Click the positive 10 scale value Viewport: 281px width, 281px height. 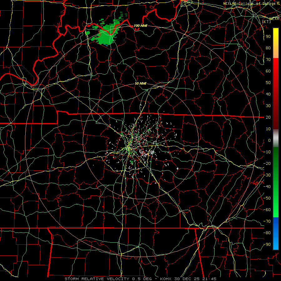pos(268,129)
